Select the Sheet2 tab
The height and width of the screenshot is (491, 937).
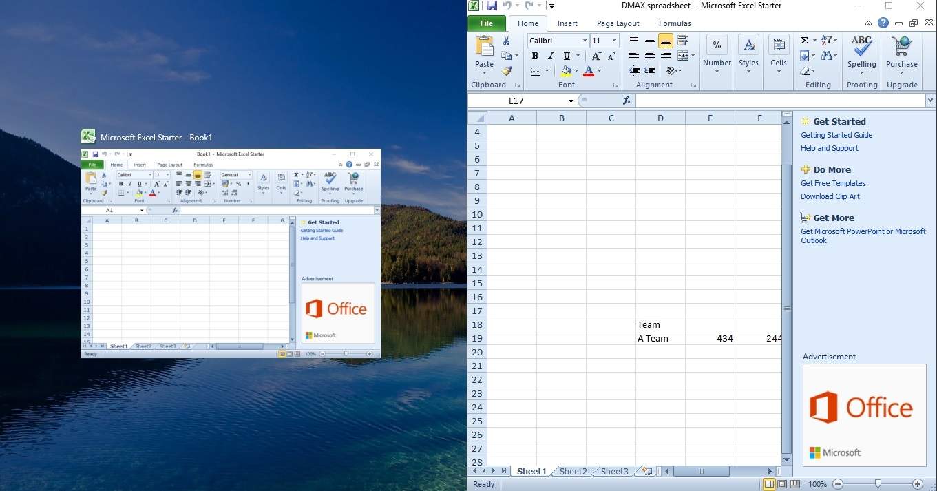tap(571, 471)
